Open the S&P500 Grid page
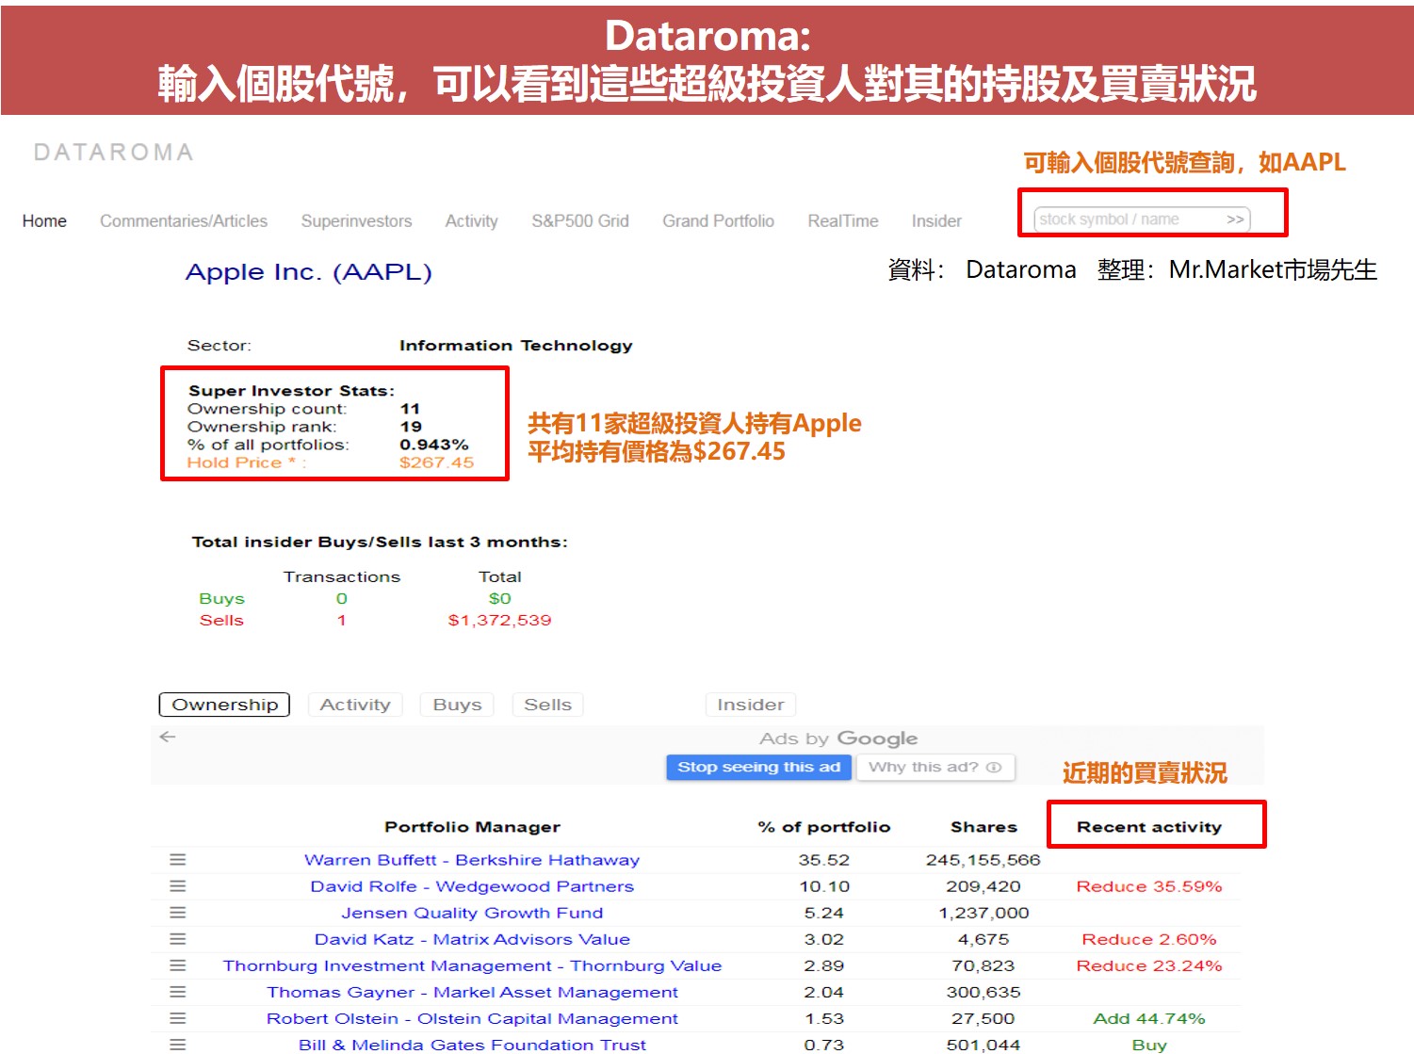1414x1054 pixels. coord(580,221)
